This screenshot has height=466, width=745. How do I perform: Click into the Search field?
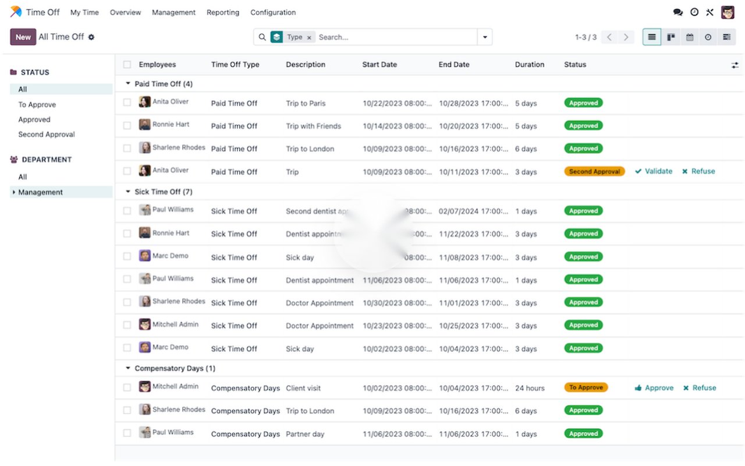tap(396, 37)
